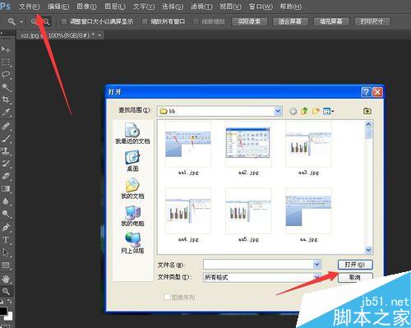This screenshot has height=328, width=411.
Task: Open the 文件 menu
Action: (30, 6)
